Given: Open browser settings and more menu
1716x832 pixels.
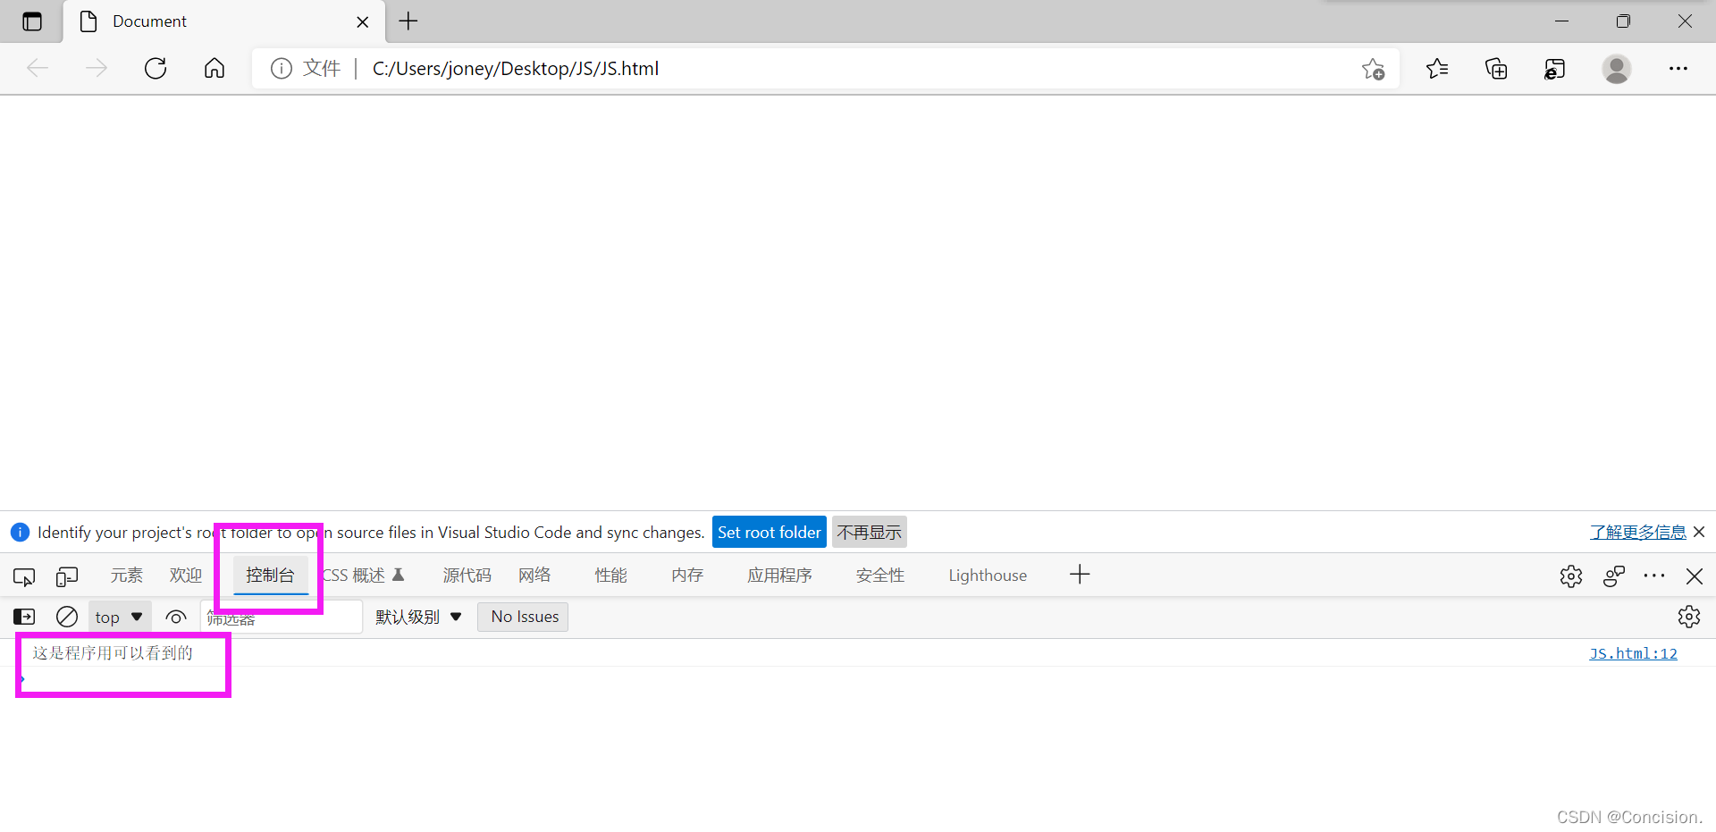Looking at the screenshot, I should (x=1678, y=68).
